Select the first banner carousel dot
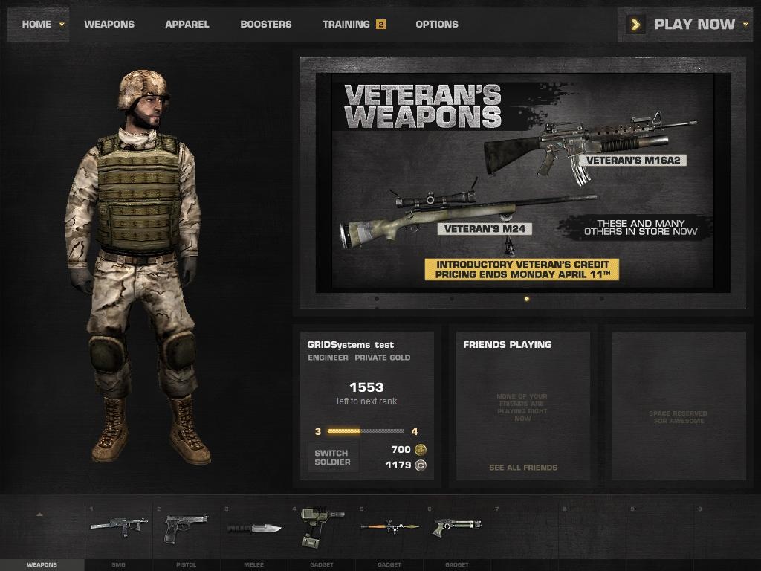761x571 pixels. coord(377,299)
